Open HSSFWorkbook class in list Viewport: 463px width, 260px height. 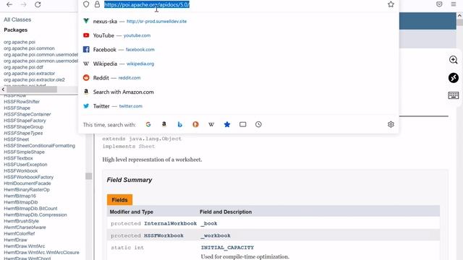coord(21,171)
